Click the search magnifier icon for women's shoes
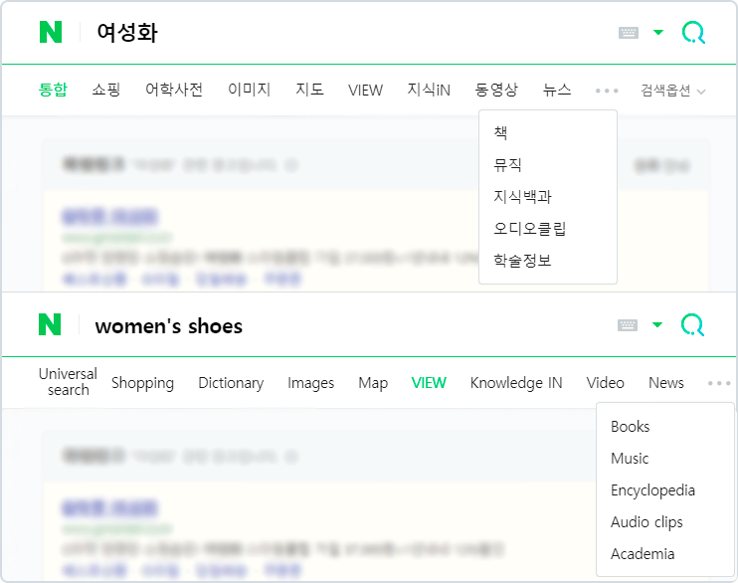 click(x=693, y=325)
